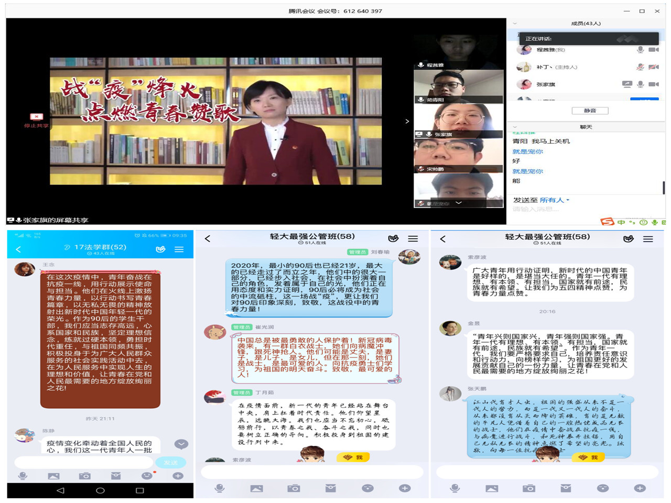Tap the 发送 send button
The image size is (671, 503).
coord(170,462)
